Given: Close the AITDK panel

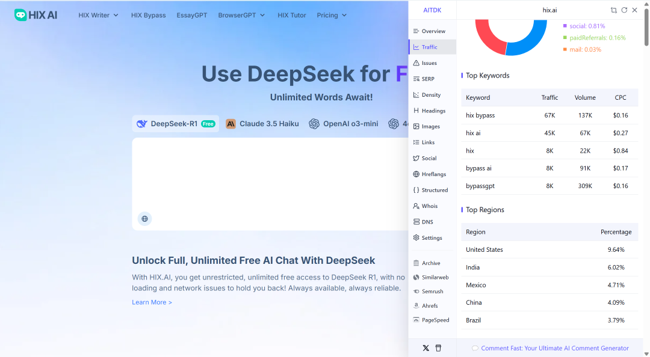Looking at the screenshot, I should [635, 10].
